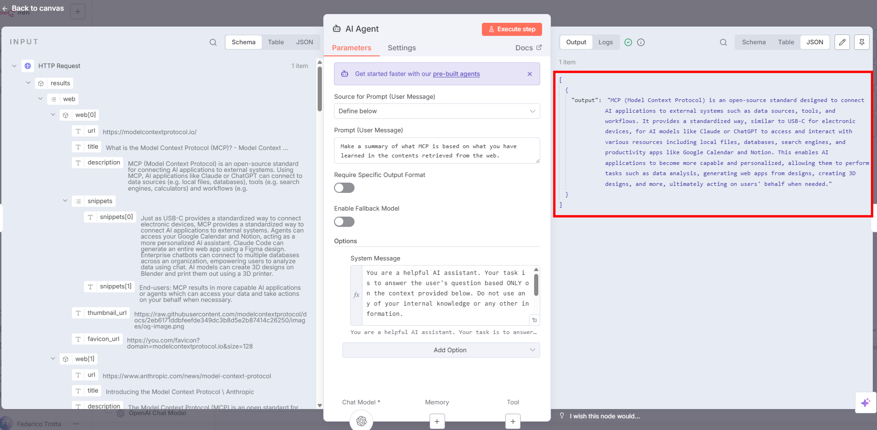Open the pre-built agents link
877x430 pixels.
point(456,74)
